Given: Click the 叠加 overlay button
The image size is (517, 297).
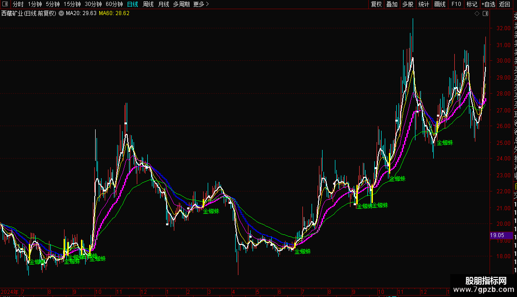Looking at the screenshot, I should (392, 4).
